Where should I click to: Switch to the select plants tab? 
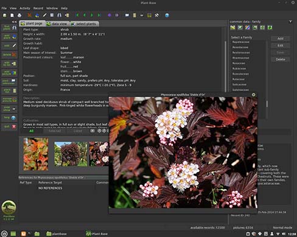(x=85, y=24)
